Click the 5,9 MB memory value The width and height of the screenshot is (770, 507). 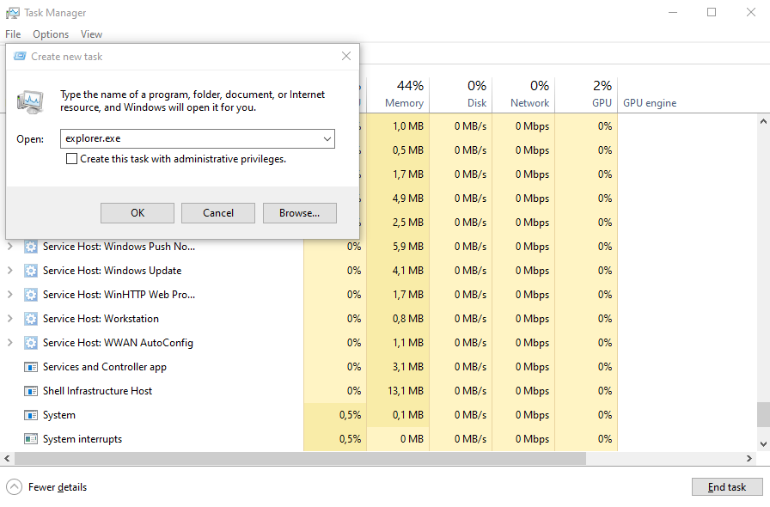407,247
